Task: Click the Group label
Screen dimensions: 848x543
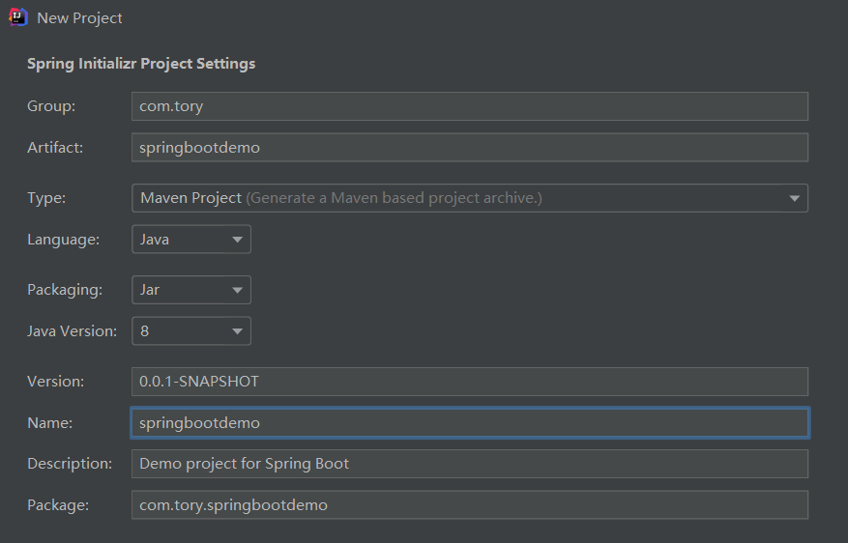Action: pyautogui.click(x=51, y=106)
